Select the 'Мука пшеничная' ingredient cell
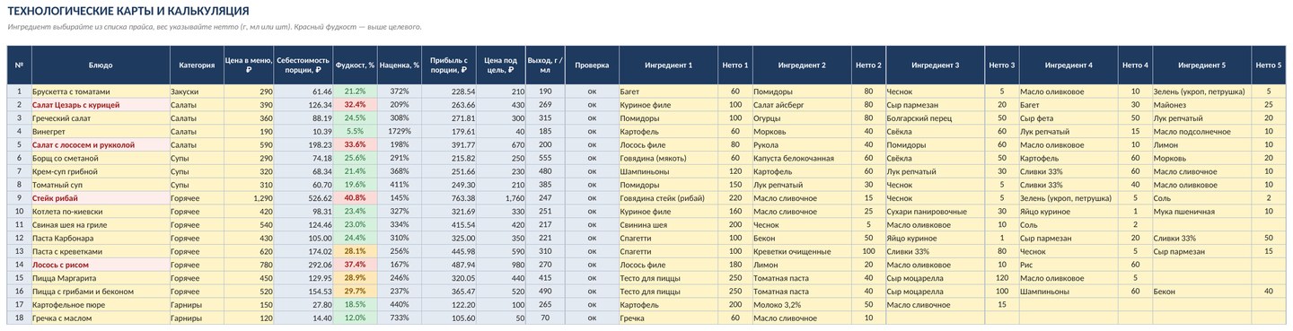Viewport: 1293px width, 331px height. [1202, 212]
